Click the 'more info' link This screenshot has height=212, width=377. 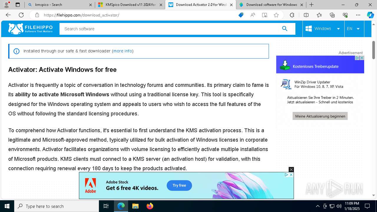click(123, 51)
